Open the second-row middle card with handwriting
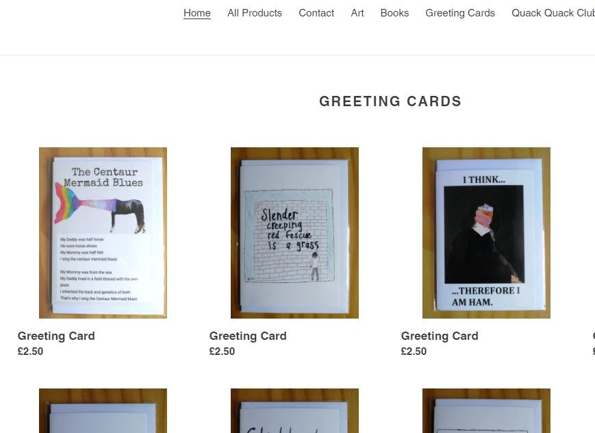The image size is (595, 433). click(294, 410)
